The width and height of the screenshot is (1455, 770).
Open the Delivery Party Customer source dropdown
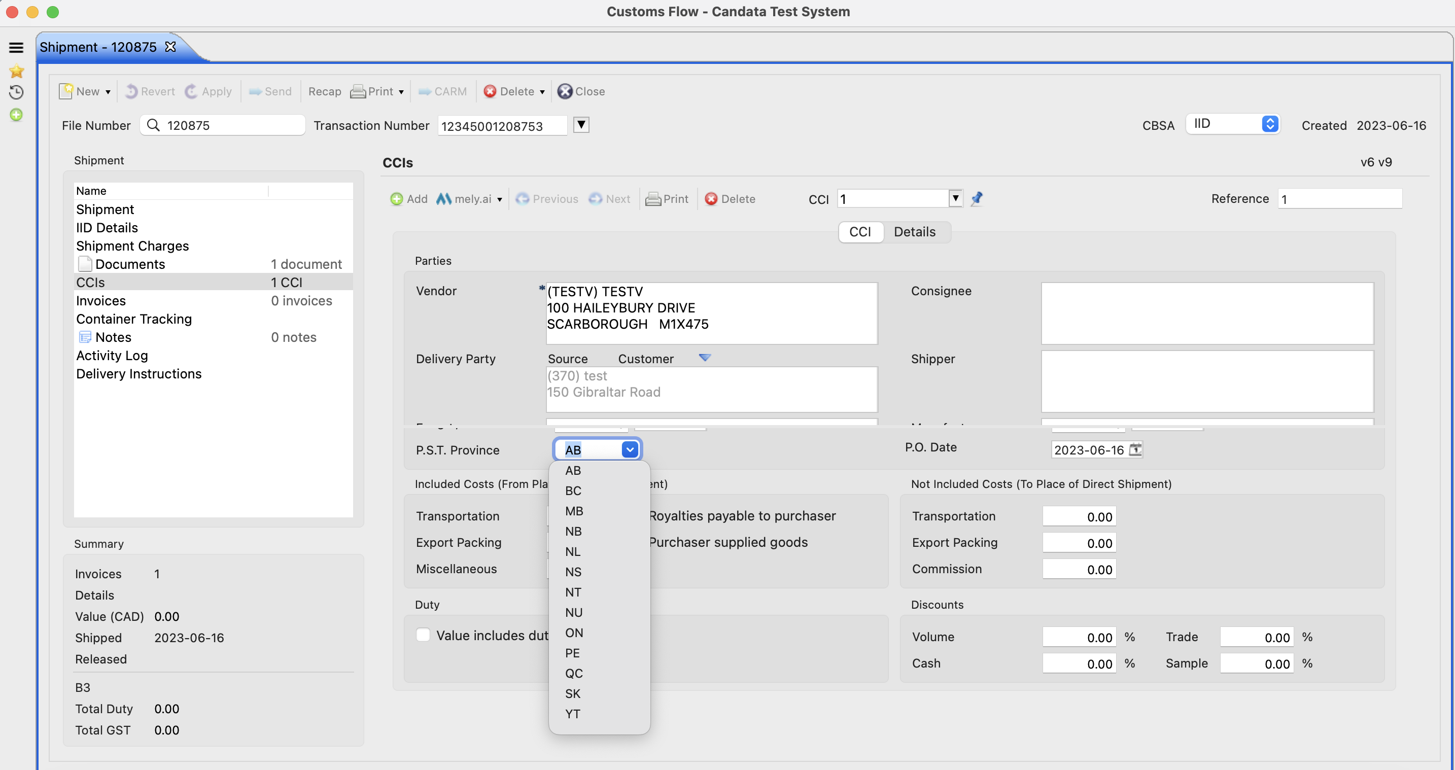704,358
